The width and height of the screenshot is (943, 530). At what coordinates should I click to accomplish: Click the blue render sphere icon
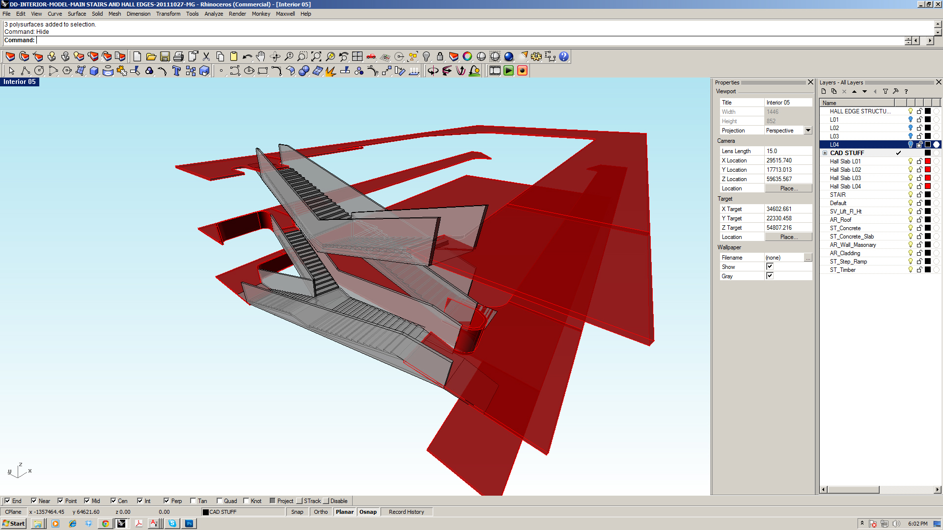(x=509, y=56)
